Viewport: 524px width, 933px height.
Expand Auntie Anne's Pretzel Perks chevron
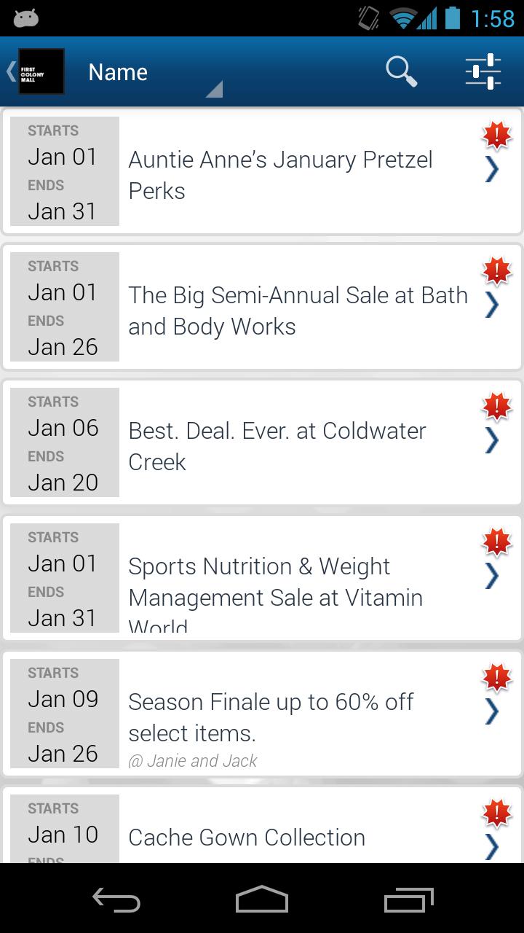[x=493, y=170]
